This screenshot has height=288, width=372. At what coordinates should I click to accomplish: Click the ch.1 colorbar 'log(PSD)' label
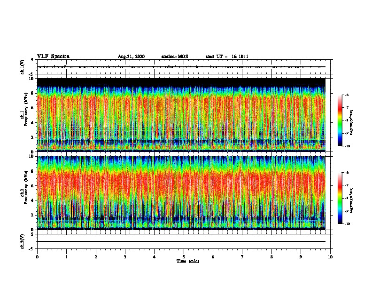click(352, 123)
